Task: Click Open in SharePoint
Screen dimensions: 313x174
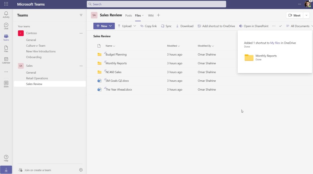Action: [x=254, y=26]
